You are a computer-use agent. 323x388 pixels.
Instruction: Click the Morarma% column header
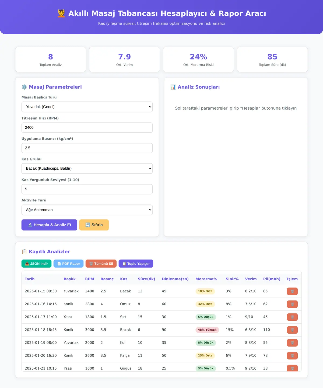(x=206, y=279)
